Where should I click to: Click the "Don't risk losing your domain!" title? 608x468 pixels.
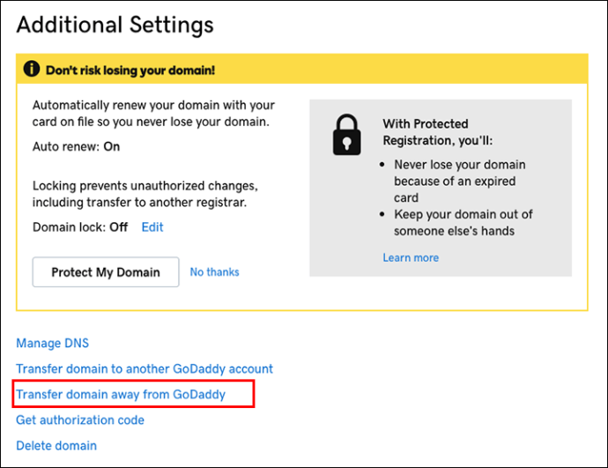[x=130, y=71]
